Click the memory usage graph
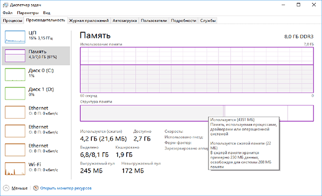The width and height of the screenshot is (322, 196). coord(197,70)
